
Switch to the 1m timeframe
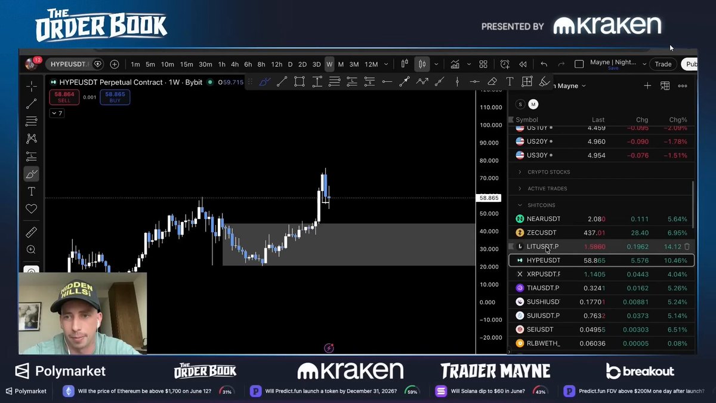[135, 64]
